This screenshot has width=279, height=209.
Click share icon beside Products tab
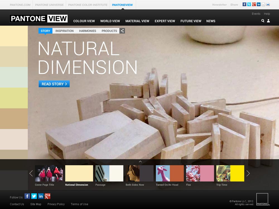122,31
